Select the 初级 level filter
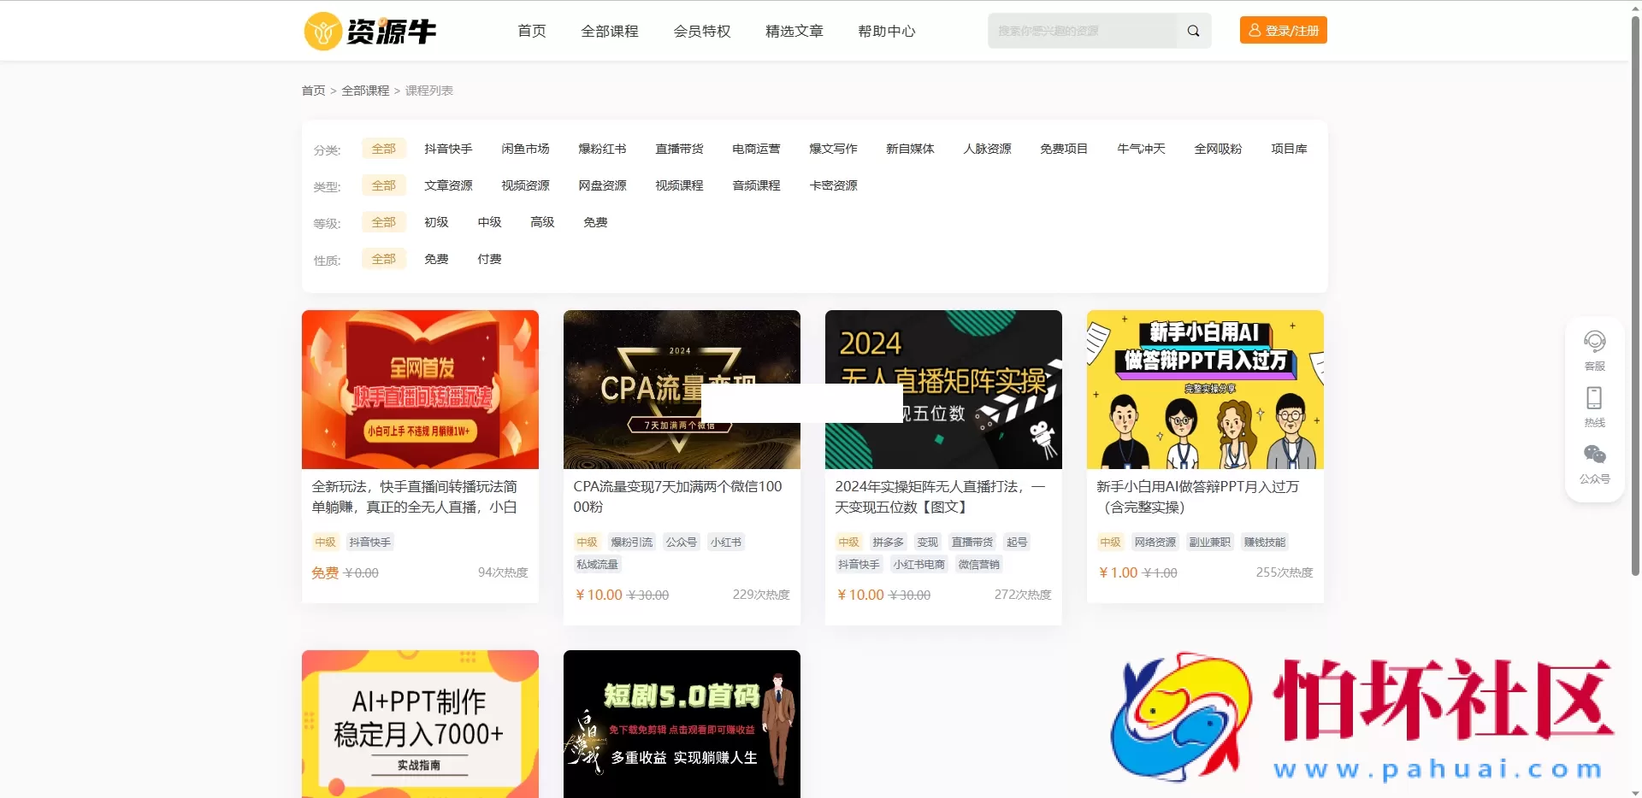The width and height of the screenshot is (1642, 798). click(x=435, y=222)
